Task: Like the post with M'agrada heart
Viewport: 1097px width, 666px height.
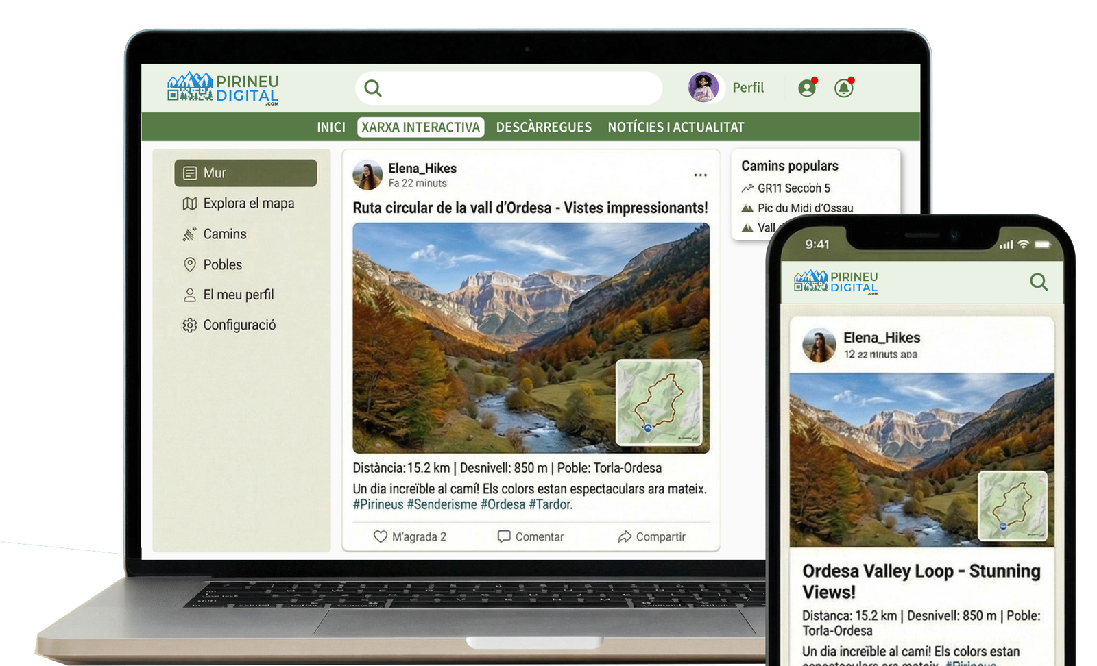Action: point(409,536)
